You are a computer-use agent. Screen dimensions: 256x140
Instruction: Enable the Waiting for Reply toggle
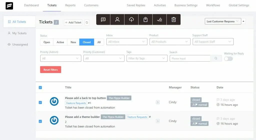click(x=228, y=59)
